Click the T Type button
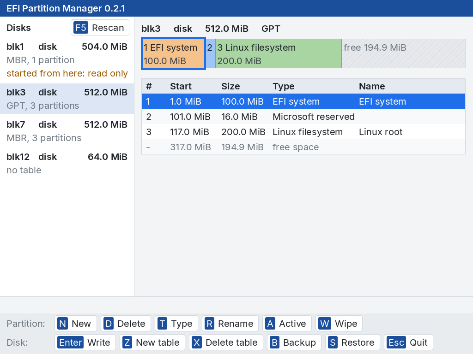The image size is (473, 354). click(x=176, y=324)
